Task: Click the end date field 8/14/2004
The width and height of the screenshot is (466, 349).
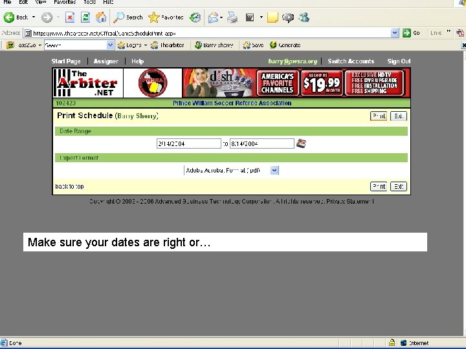Action: [x=262, y=143]
